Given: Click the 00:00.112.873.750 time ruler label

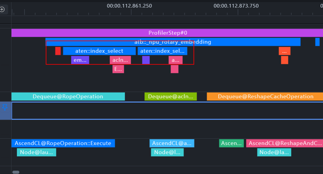Looking at the screenshot, I should tap(236, 6).
